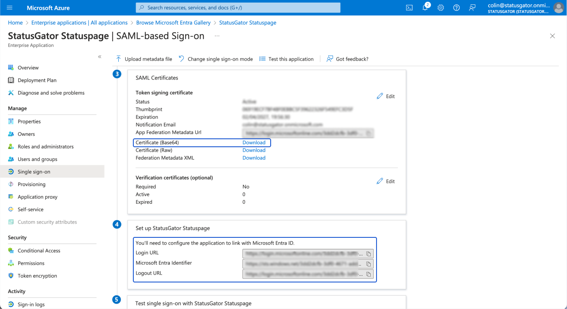Click the Azure search box
Image resolution: width=567 pixels, height=309 pixels.
point(238,8)
